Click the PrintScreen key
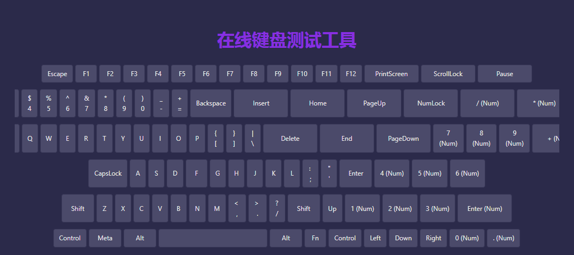The image size is (574, 255). (392, 74)
